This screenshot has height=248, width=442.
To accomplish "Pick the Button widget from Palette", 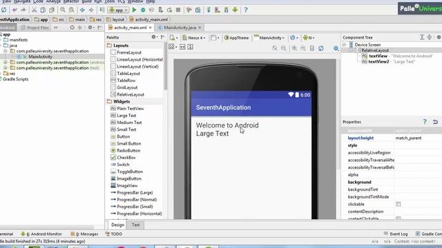I will [124, 136].
